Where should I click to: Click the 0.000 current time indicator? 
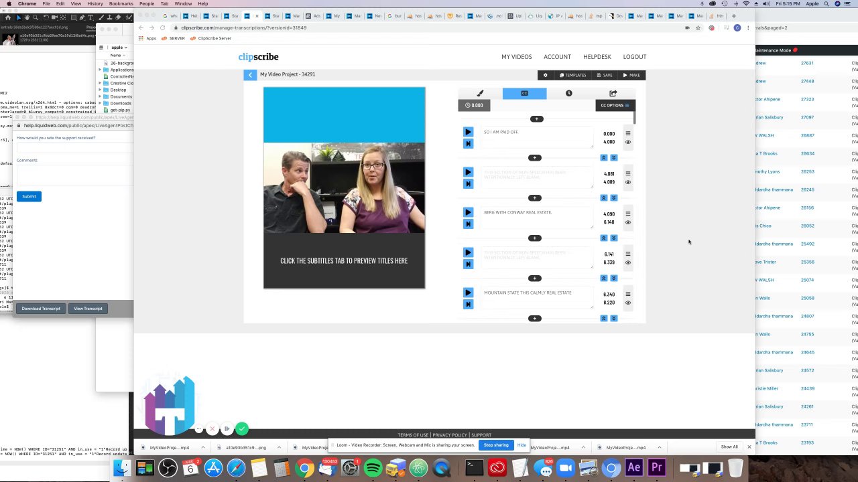coord(474,105)
